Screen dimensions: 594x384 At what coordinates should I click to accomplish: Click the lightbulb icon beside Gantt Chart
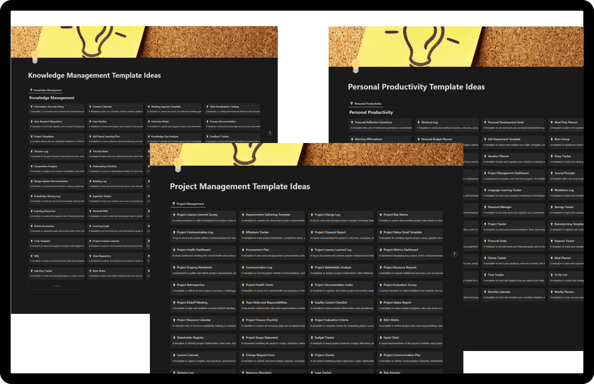click(381, 337)
